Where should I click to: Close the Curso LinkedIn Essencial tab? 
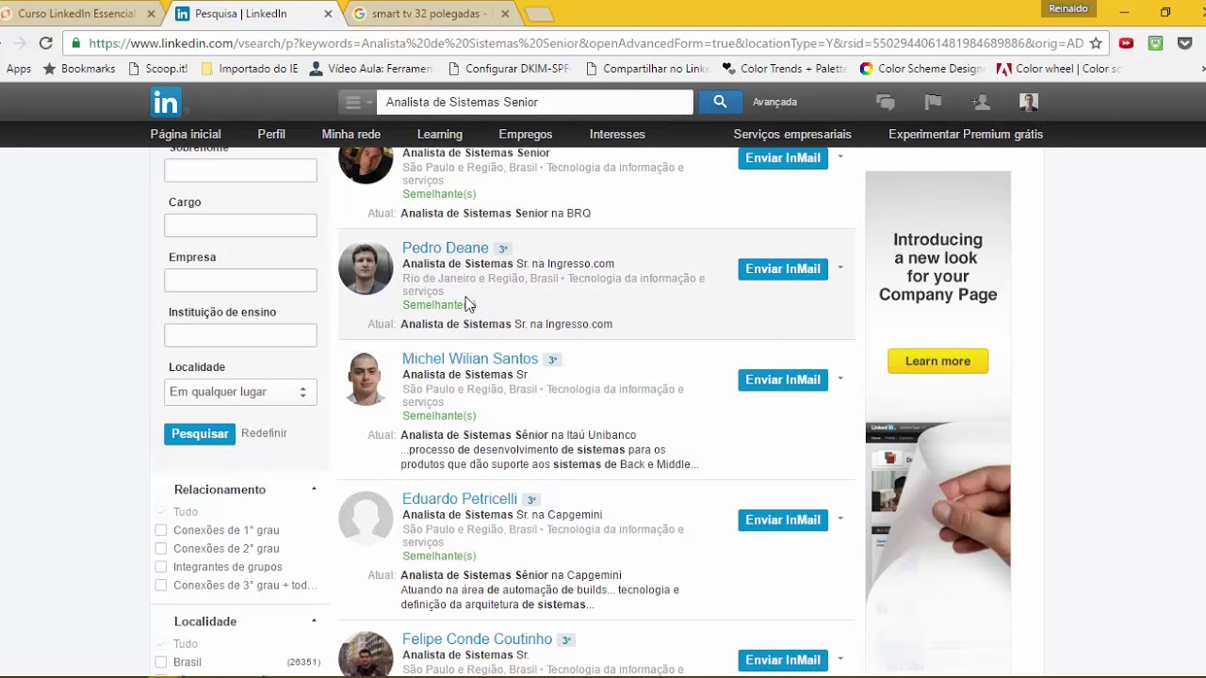tap(152, 14)
